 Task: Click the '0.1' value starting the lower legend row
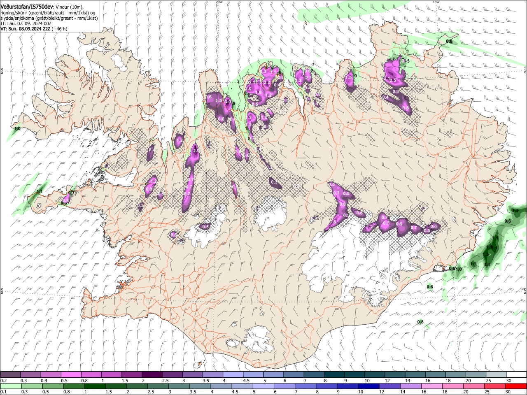4,392
